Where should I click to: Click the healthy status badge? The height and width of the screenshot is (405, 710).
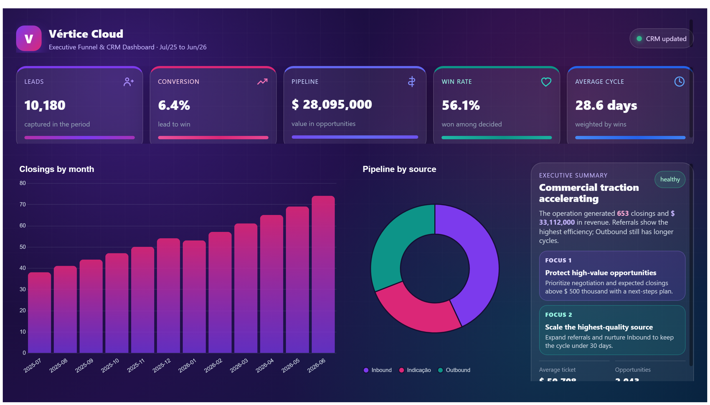point(670,179)
